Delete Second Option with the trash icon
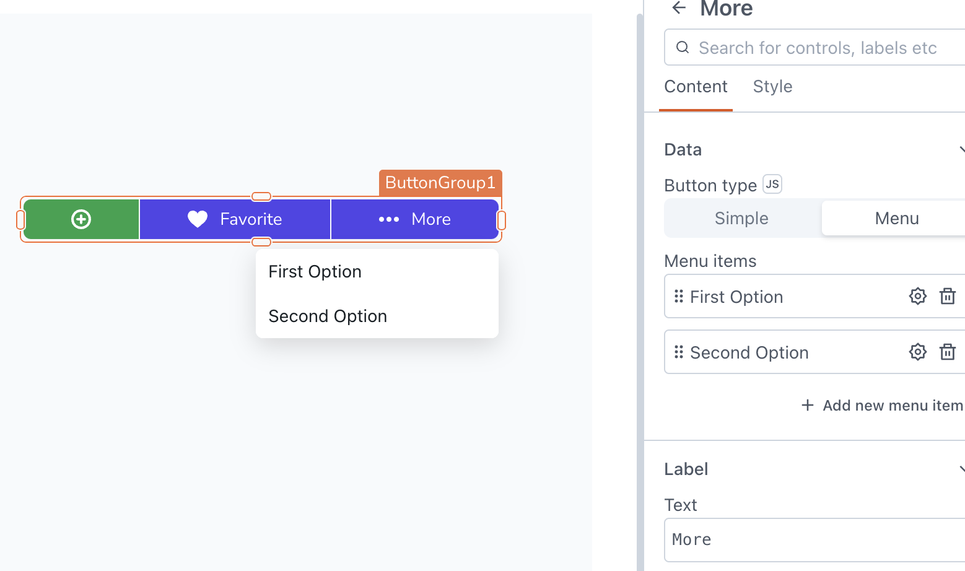The image size is (965, 571). pyautogui.click(x=947, y=352)
